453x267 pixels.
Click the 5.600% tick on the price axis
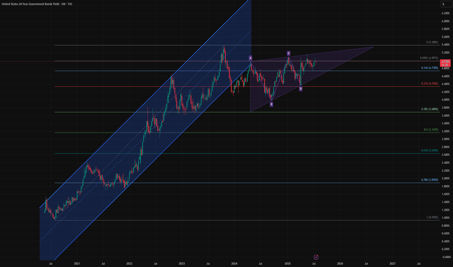coord(446,37)
